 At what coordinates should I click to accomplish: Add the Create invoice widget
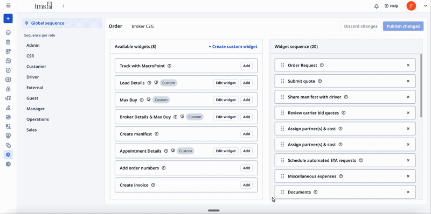247,185
